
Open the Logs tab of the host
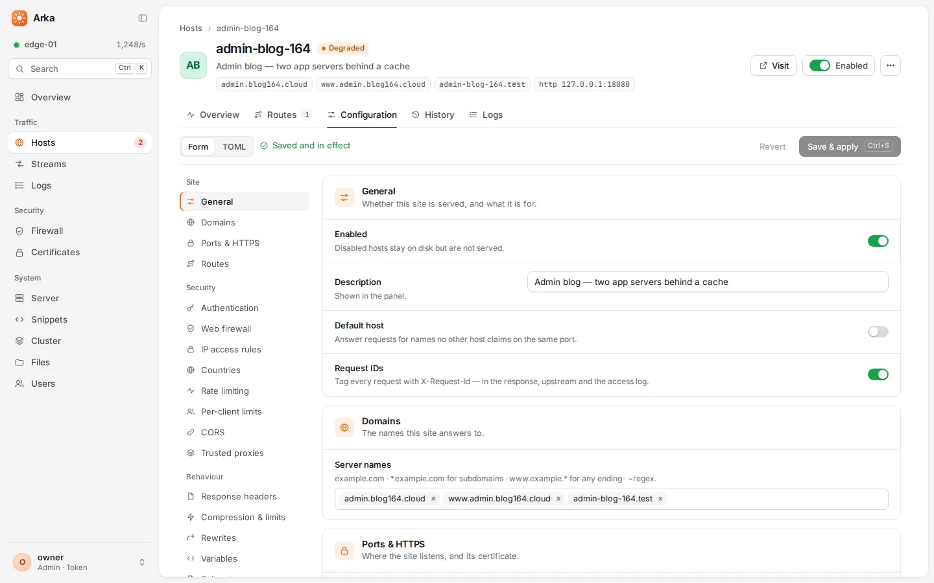(486, 115)
